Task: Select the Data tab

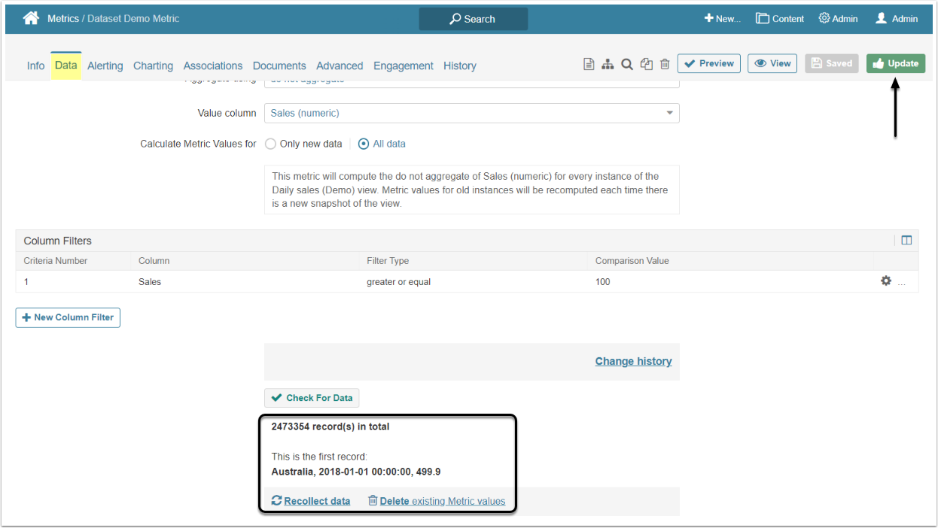Action: 65,65
